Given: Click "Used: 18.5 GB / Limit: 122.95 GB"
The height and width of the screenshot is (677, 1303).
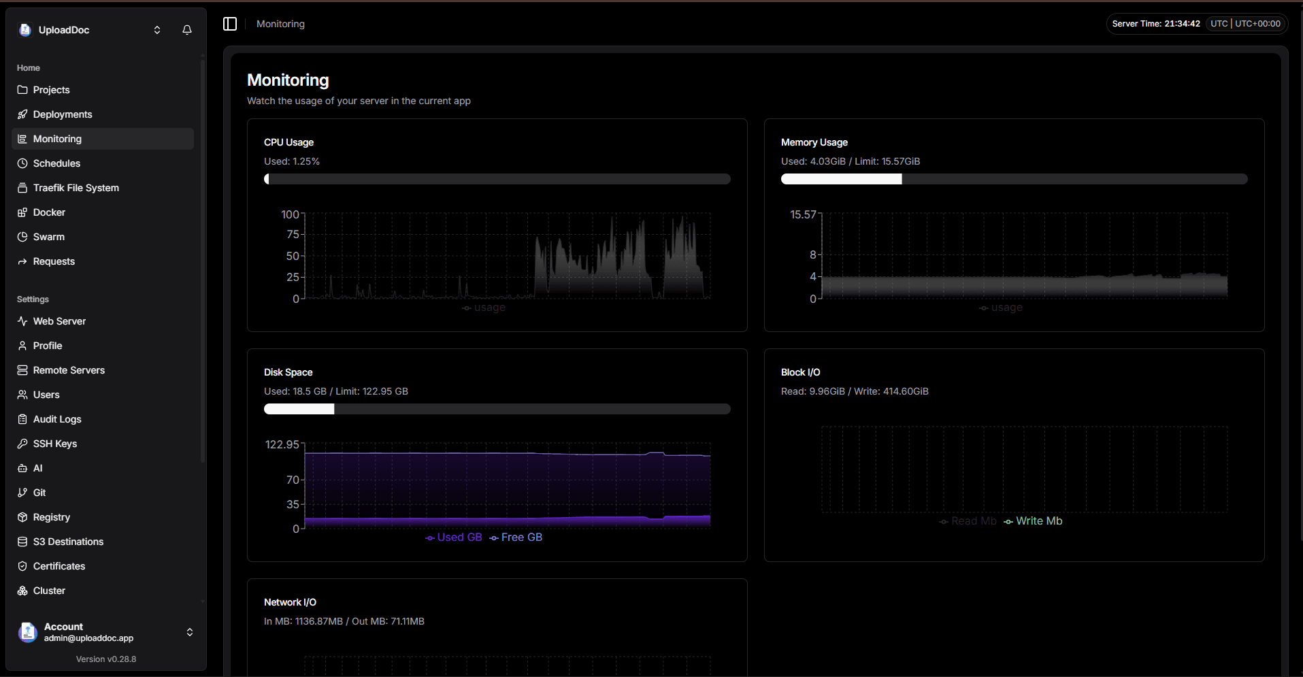Looking at the screenshot, I should (336, 391).
